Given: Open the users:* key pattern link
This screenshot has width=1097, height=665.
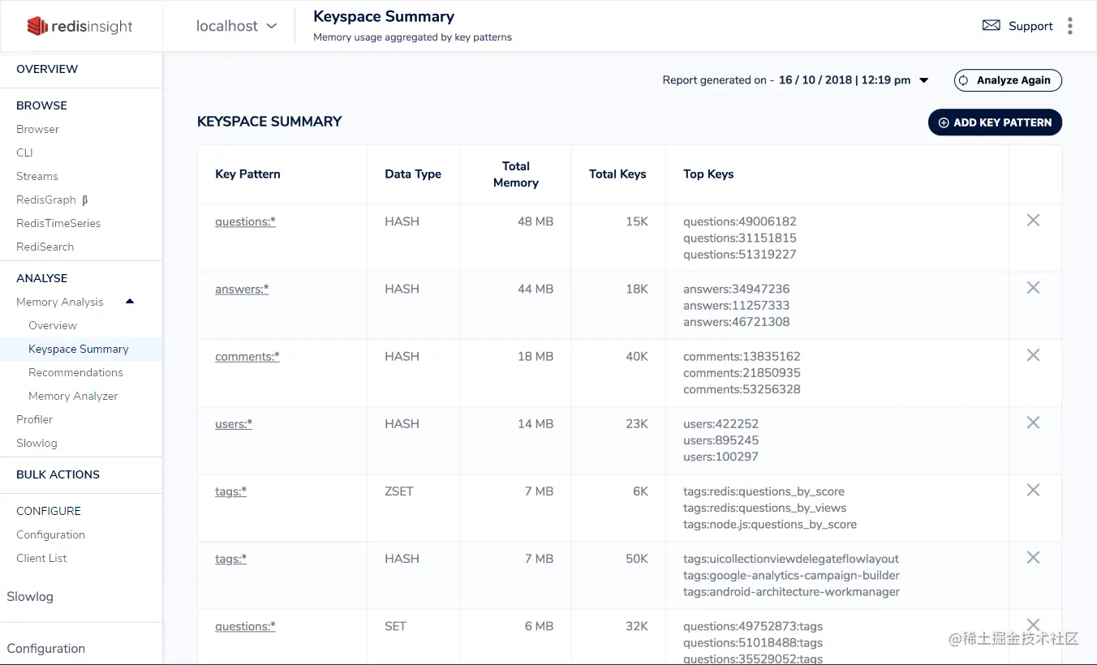Looking at the screenshot, I should click(234, 423).
